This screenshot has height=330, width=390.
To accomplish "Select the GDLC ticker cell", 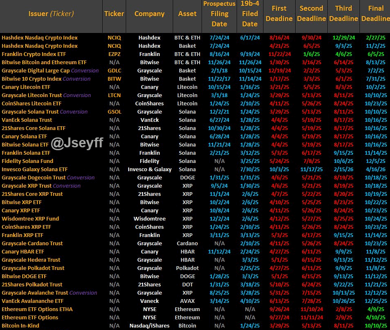I will tap(115, 70).
